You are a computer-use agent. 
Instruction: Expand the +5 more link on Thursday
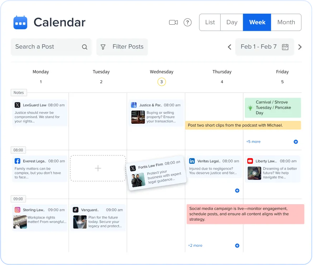click(253, 142)
